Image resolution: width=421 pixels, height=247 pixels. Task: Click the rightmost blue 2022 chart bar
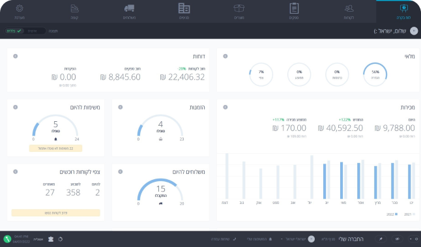point(409,182)
